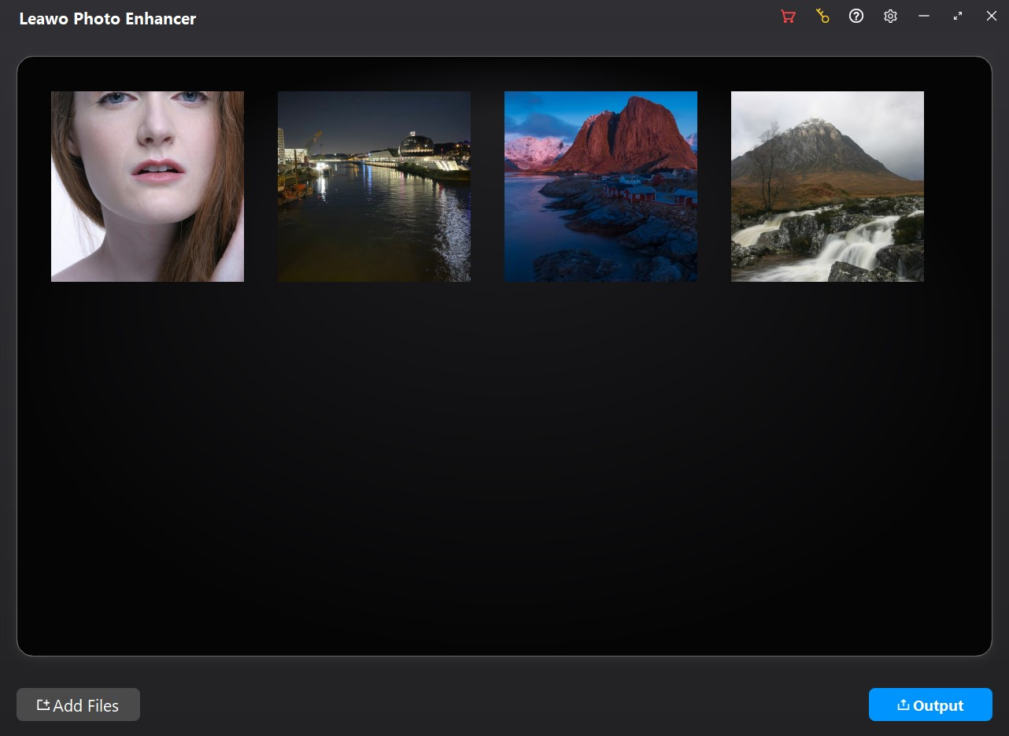1009x736 pixels.
Task: Minimize the Leawo Photo Enhancer window
Action: pyautogui.click(x=924, y=17)
